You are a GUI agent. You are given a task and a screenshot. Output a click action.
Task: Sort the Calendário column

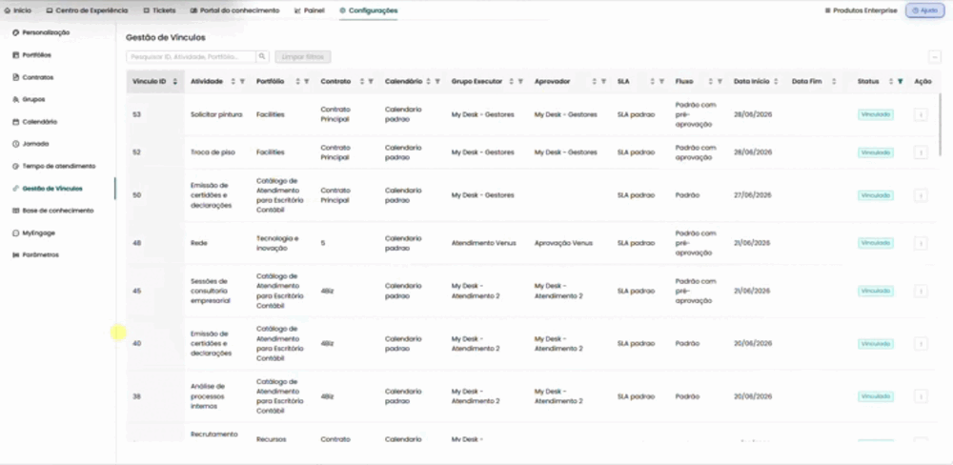pyautogui.click(x=429, y=81)
